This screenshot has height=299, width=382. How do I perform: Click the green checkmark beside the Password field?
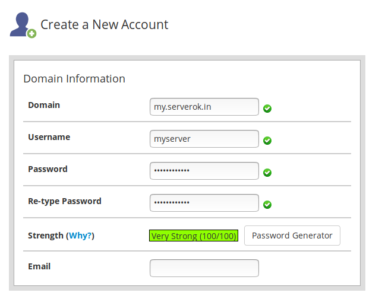tap(267, 173)
